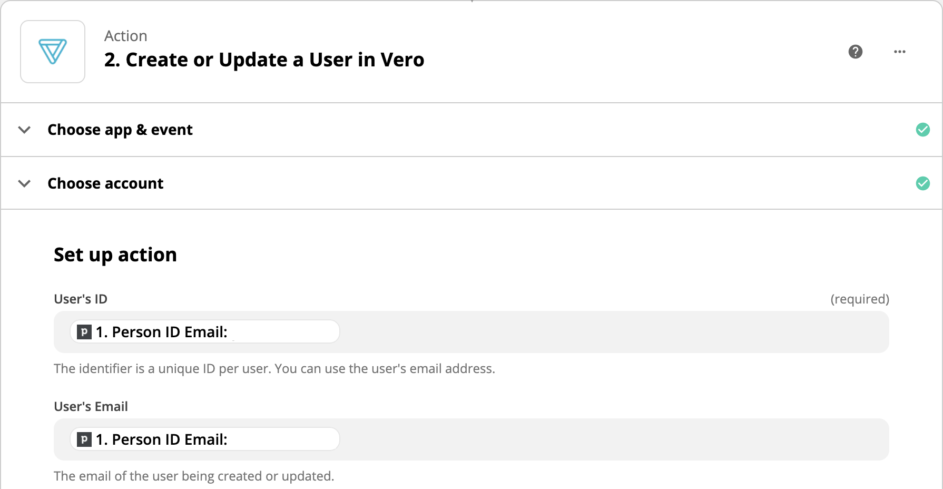Click the Person source icon in User's ID field

coord(84,332)
